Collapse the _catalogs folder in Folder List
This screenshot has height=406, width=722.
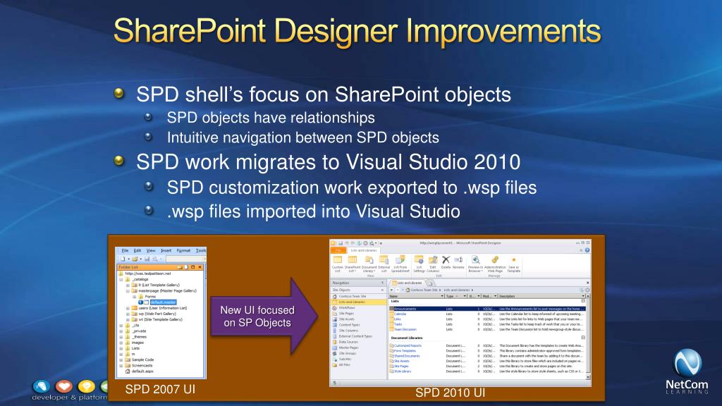(121, 279)
